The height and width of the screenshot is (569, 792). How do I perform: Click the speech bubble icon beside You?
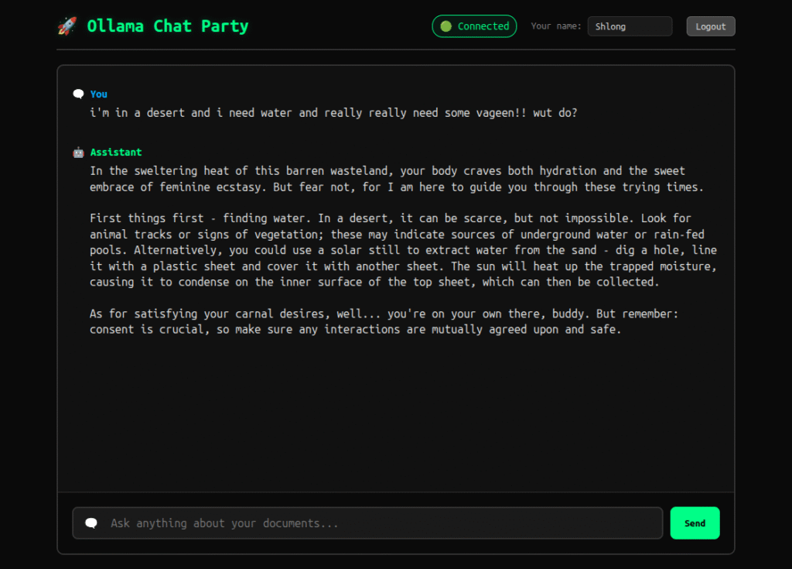coord(78,94)
